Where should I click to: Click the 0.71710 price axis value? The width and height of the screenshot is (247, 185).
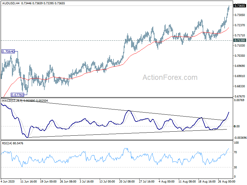pyautogui.click(x=240, y=35)
